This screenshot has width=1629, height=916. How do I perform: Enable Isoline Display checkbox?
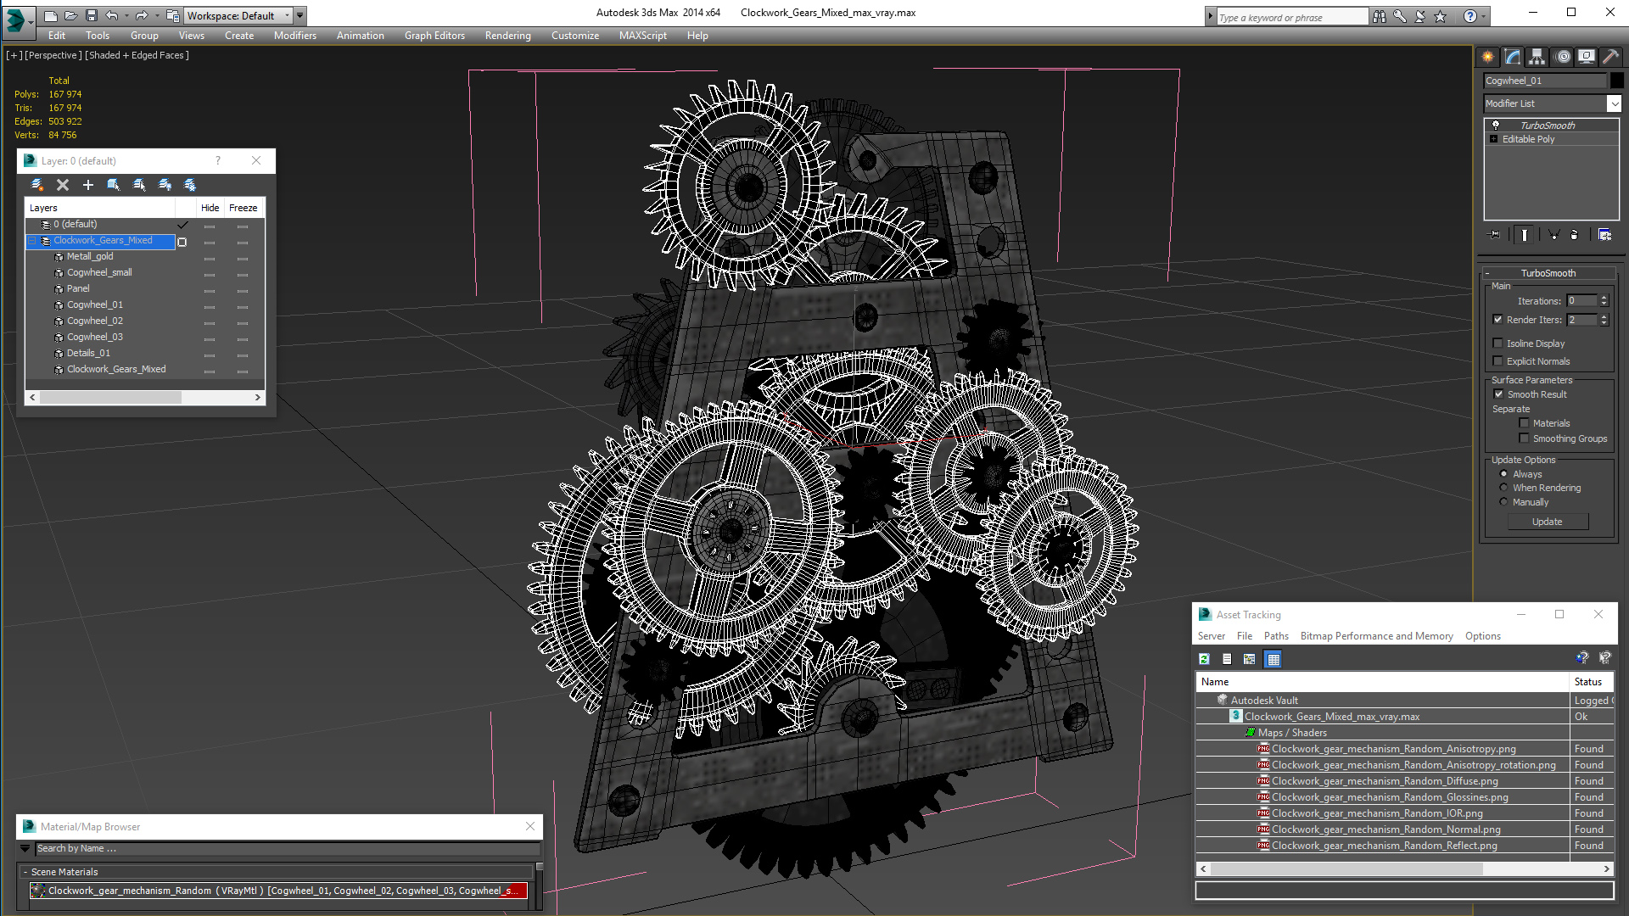click(x=1498, y=343)
